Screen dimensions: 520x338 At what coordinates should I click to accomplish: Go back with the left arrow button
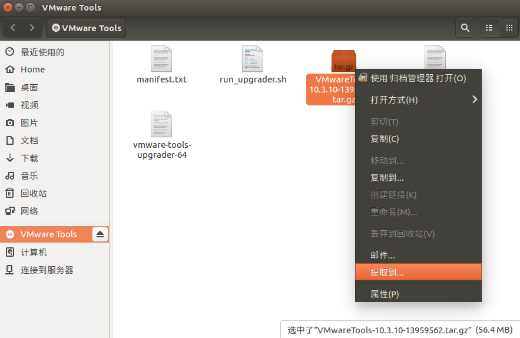tap(13, 28)
